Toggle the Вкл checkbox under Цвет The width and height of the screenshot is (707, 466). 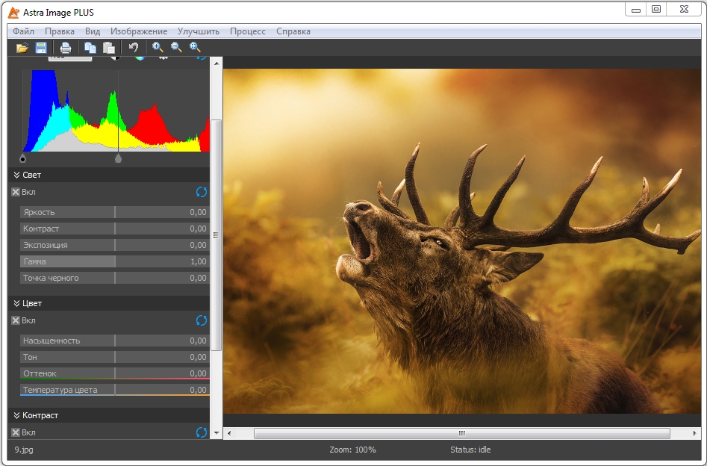(16, 320)
